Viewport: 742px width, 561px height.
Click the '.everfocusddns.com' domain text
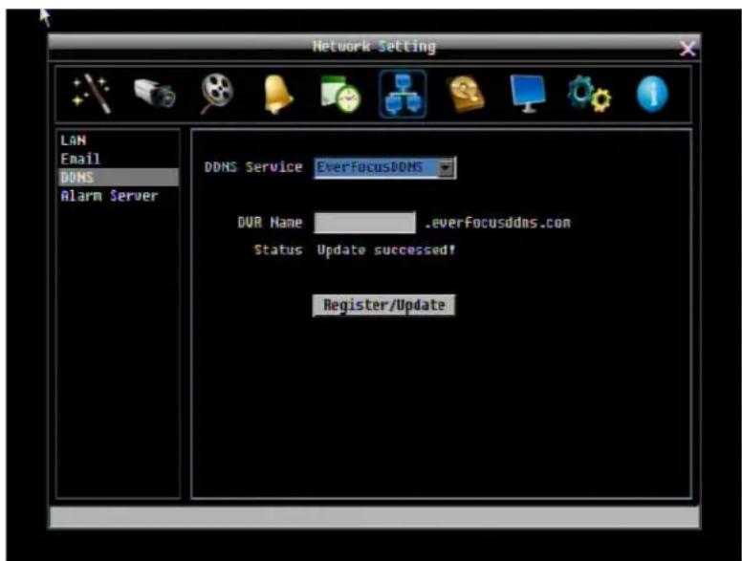point(497,223)
